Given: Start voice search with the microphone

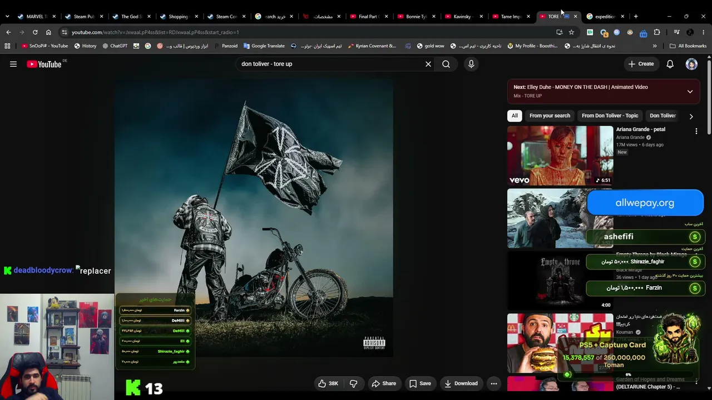Looking at the screenshot, I should tap(471, 64).
